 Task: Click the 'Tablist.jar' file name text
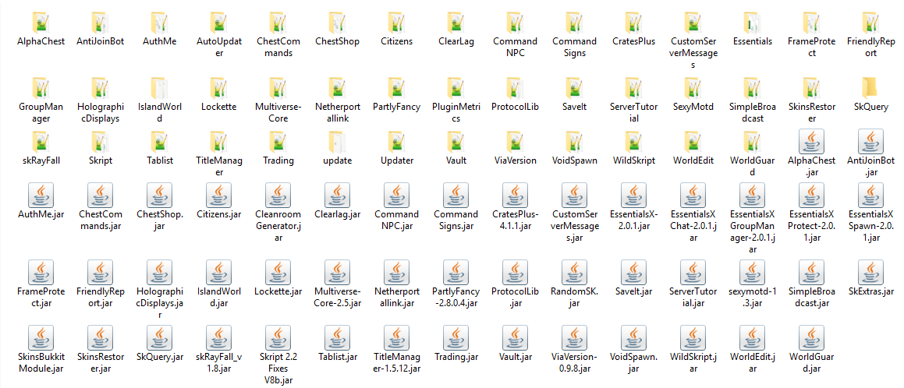[338, 358]
